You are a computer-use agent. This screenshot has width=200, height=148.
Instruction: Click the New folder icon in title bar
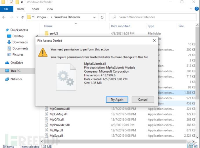[17, 2]
